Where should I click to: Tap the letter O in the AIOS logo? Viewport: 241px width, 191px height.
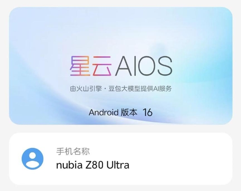(x=146, y=66)
